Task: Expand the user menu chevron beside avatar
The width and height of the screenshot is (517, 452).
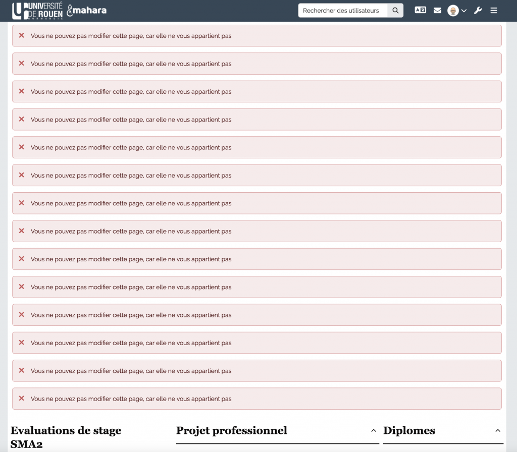Action: click(464, 11)
